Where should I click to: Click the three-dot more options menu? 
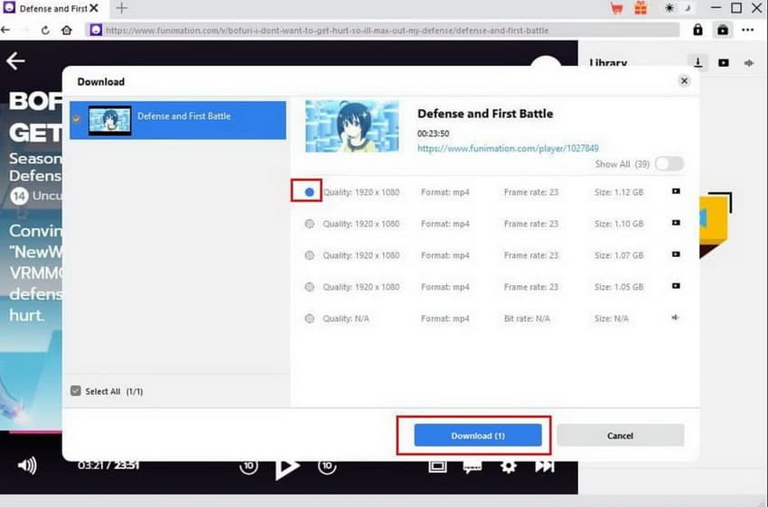pyautogui.click(x=747, y=30)
